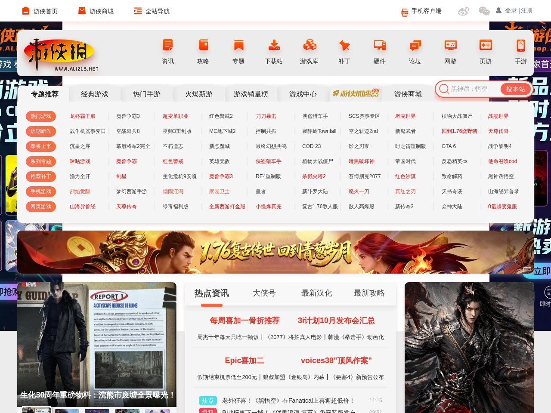Open the 专题 bookmark icon
Image resolution: width=551 pixels, height=413 pixels.
pos(238,46)
